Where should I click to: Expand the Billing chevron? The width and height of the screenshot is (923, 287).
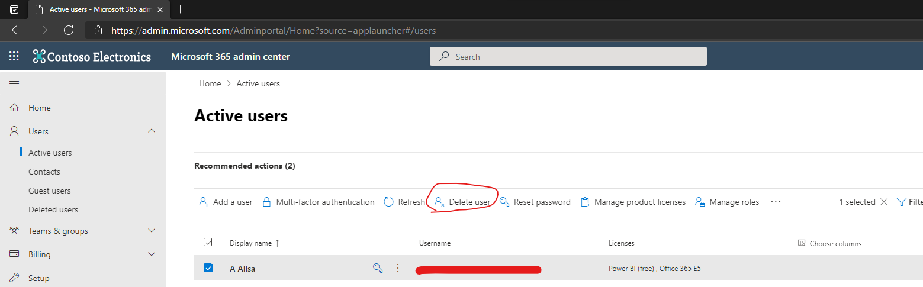152,254
